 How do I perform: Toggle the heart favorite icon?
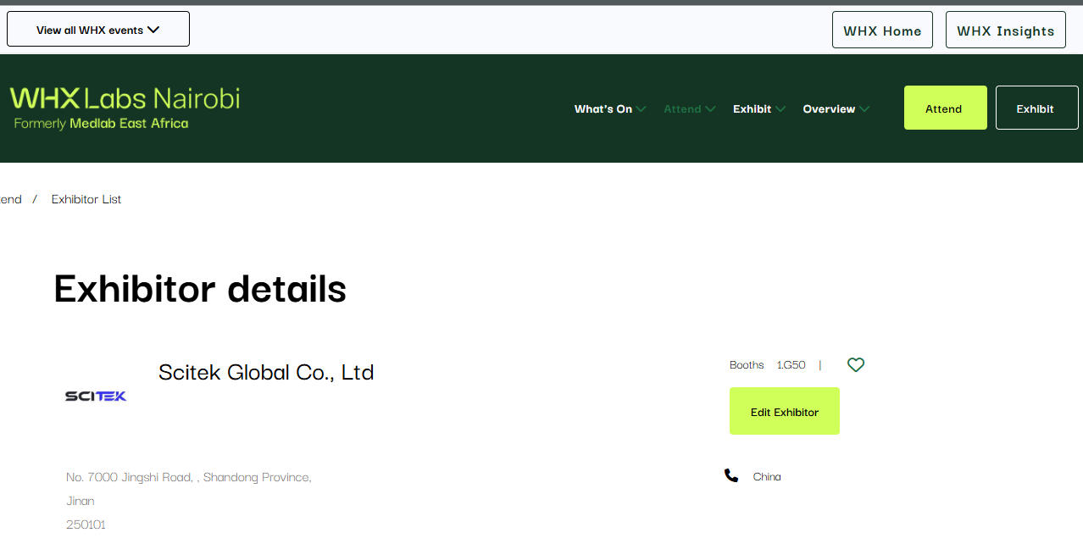[856, 365]
